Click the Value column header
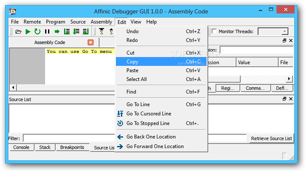The height and width of the screenshot is (172, 306). 257,63
